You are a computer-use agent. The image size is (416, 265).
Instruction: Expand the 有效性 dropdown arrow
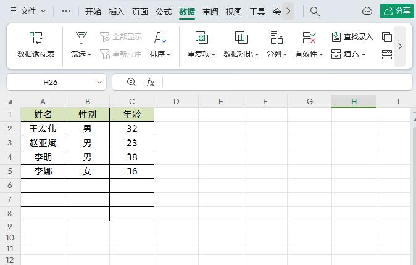(321, 55)
